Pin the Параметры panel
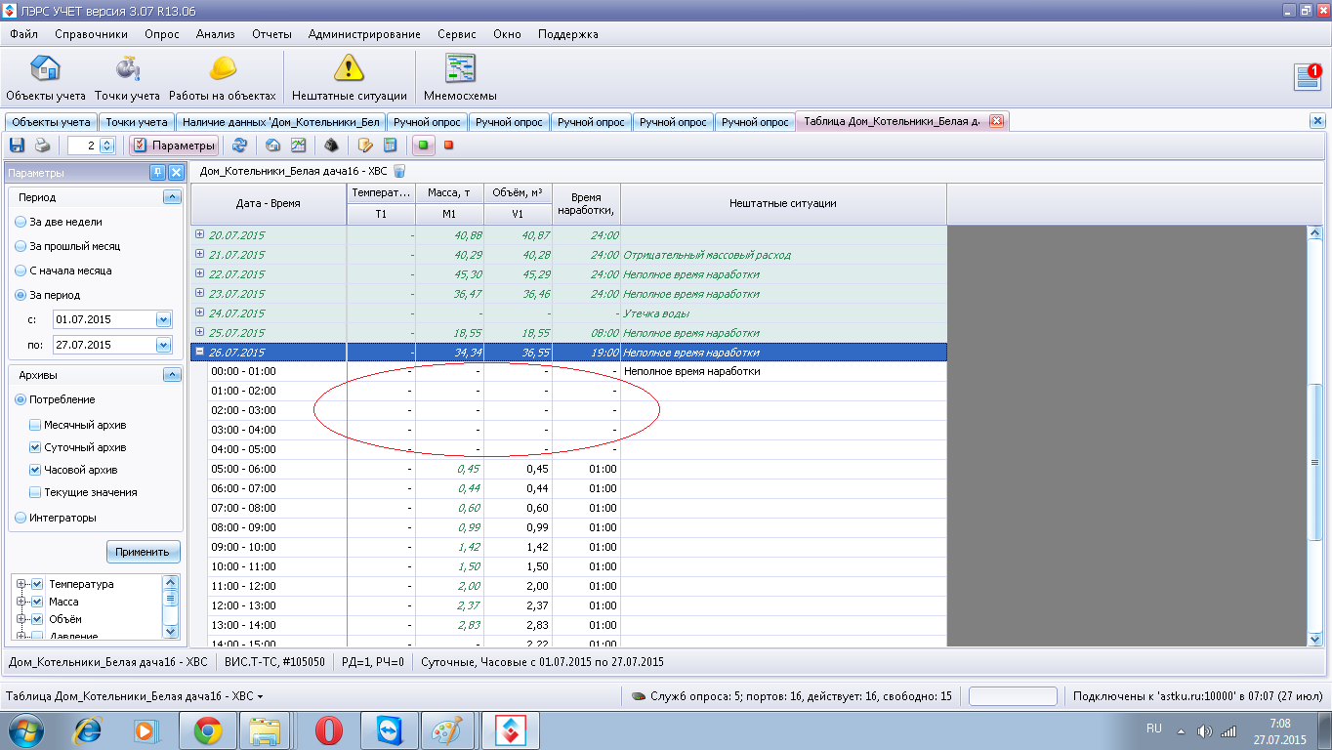1332x750 pixels. coord(157,173)
